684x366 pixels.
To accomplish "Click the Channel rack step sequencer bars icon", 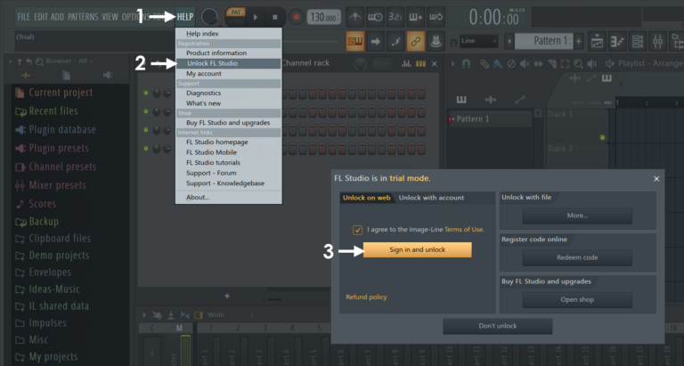I will tap(420, 64).
